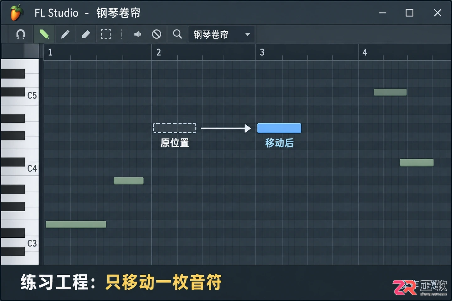Minimize the FL Studio window
The height and width of the screenshot is (301, 452).
click(383, 13)
